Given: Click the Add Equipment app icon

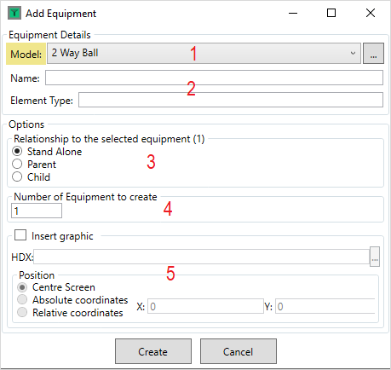Looking at the screenshot, I should (x=14, y=13).
